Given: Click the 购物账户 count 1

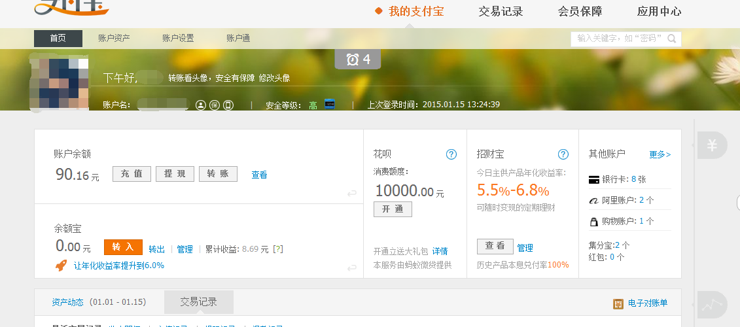Looking at the screenshot, I should pyautogui.click(x=642, y=221).
